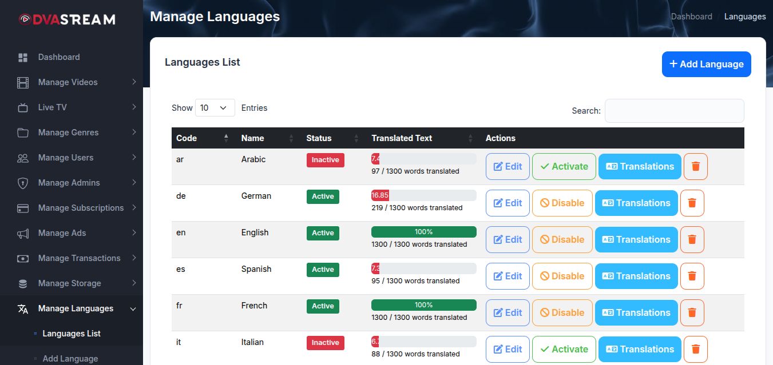This screenshot has height=365, width=773.
Task: Click the DVAStream logo icon
Action: coord(25,19)
